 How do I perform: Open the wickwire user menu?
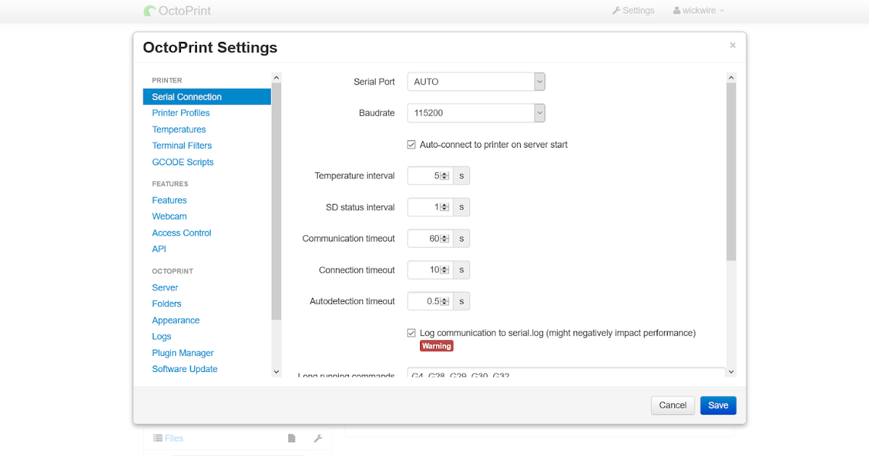699,11
